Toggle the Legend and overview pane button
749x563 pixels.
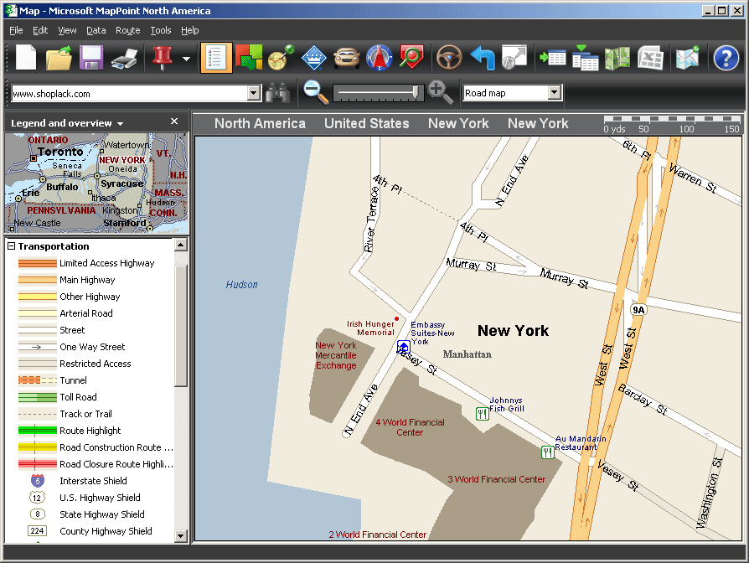coord(216,58)
